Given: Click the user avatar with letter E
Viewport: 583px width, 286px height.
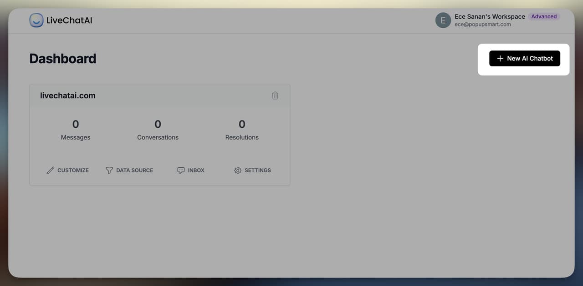Looking at the screenshot, I should (x=443, y=20).
